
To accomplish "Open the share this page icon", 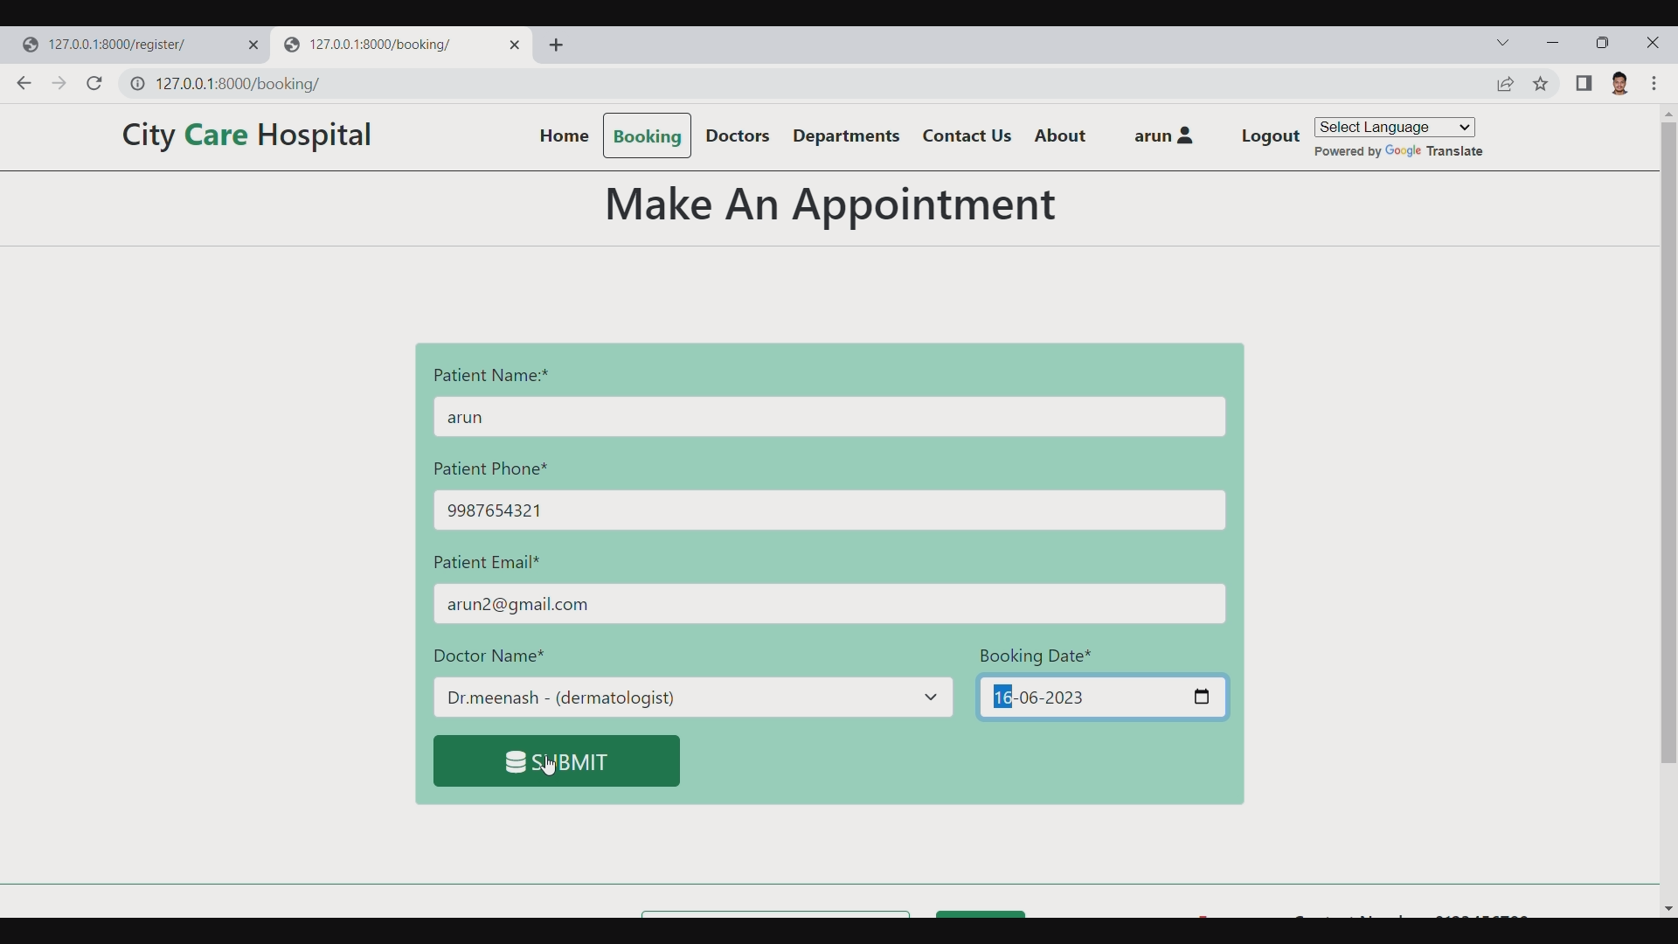I will [1507, 84].
